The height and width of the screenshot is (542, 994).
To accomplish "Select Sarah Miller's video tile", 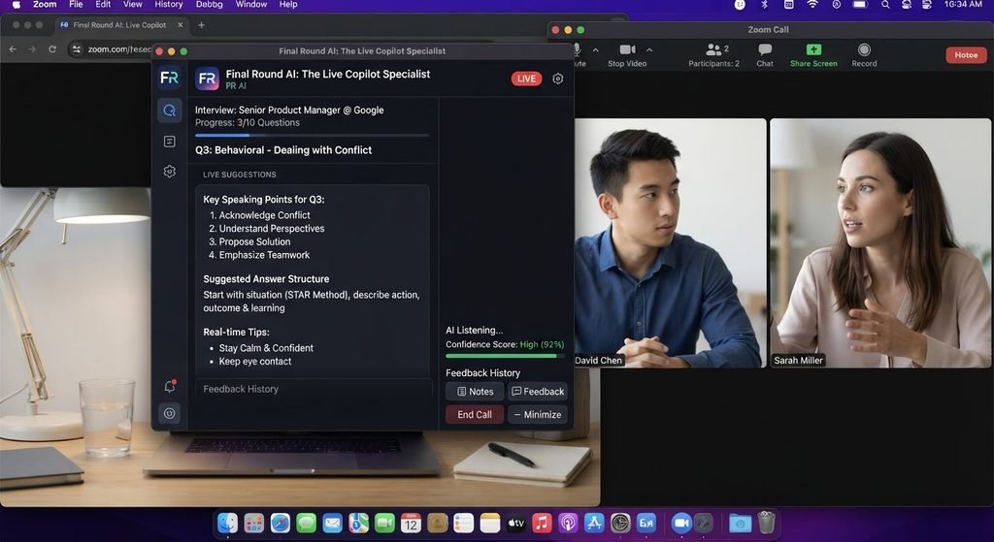I will pos(879,242).
